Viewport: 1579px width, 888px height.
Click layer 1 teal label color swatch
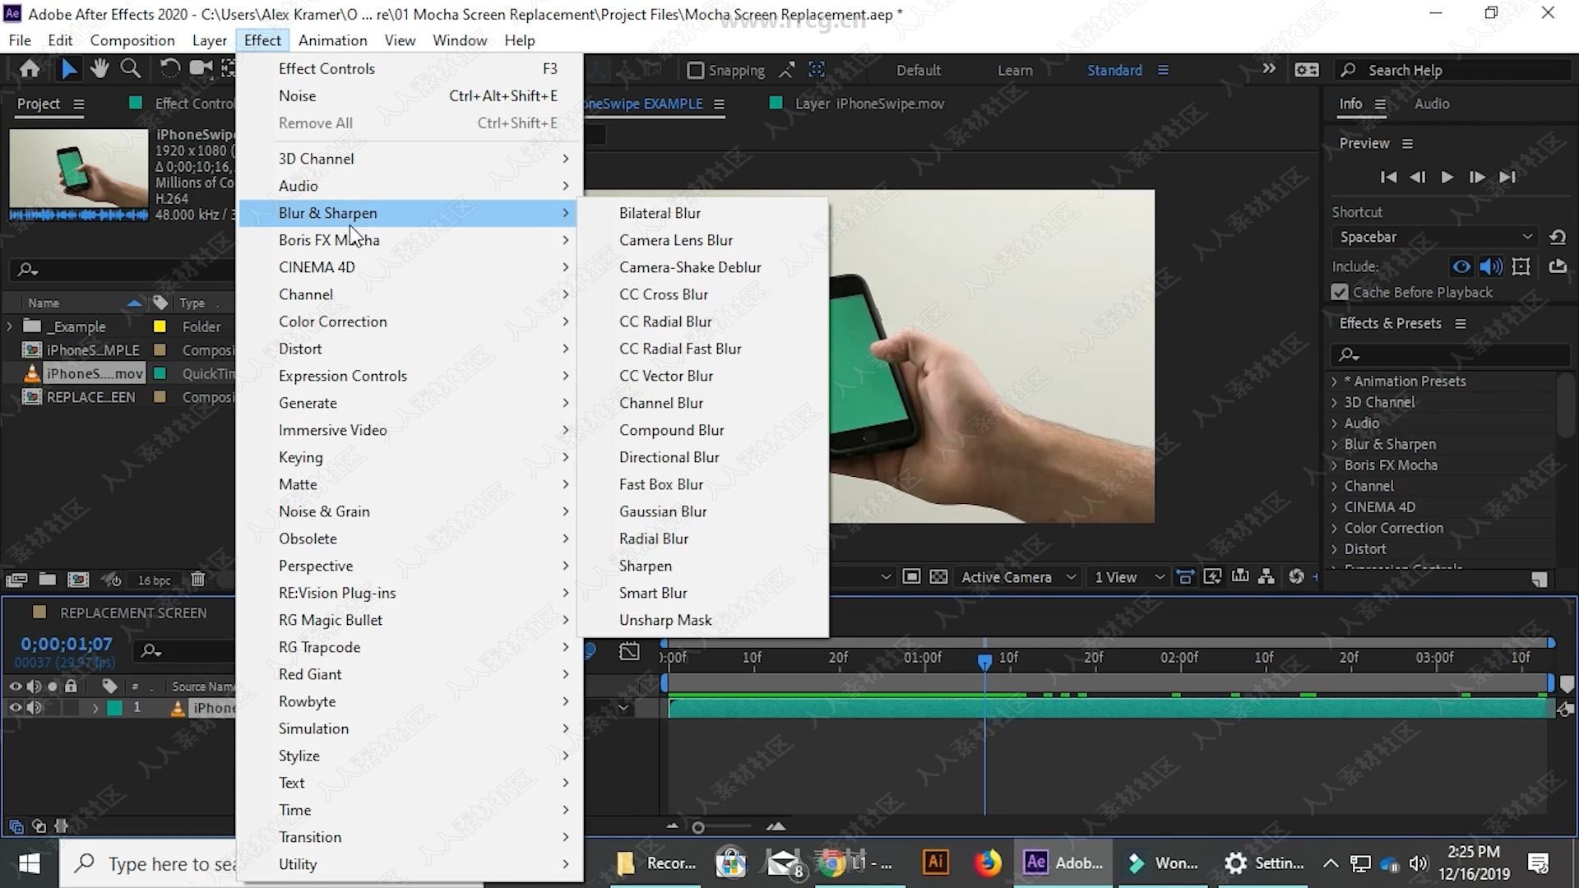[115, 708]
